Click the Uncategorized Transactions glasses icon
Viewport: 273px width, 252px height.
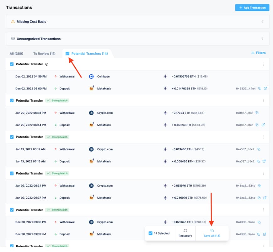click(13, 39)
